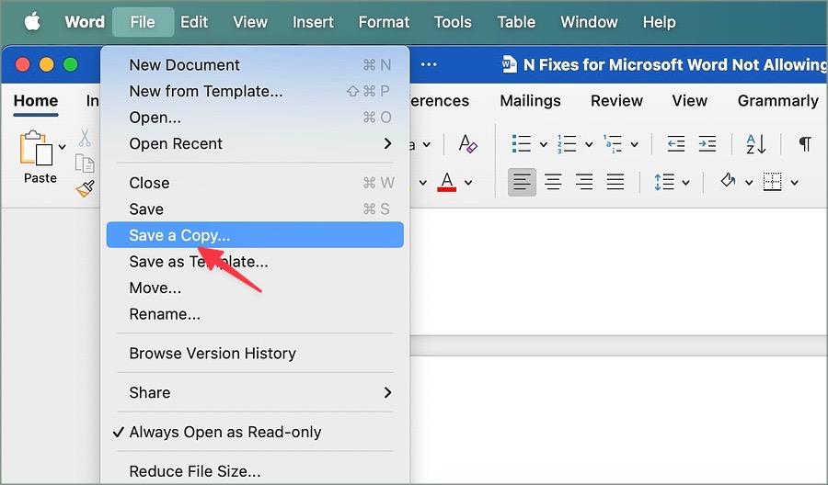Click Shading paint bucket icon
This screenshot has height=485, width=828.
click(x=729, y=181)
